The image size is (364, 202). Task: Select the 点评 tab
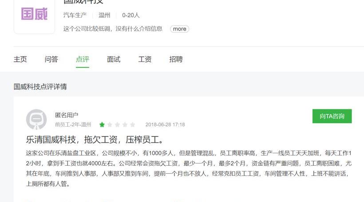click(83, 59)
